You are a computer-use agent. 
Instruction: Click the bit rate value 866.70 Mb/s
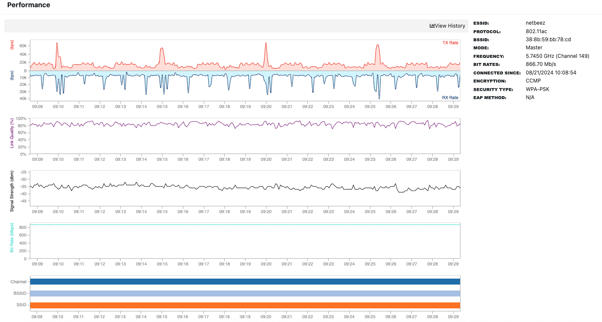541,64
